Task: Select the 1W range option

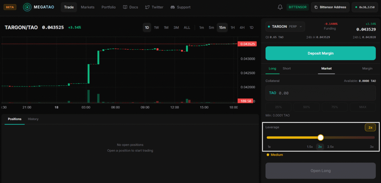Action: 157,27
